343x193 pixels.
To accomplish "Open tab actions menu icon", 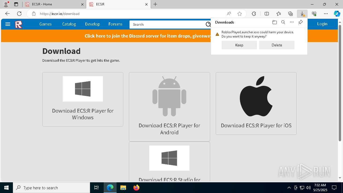I will pyautogui.click(x=16, y=4).
